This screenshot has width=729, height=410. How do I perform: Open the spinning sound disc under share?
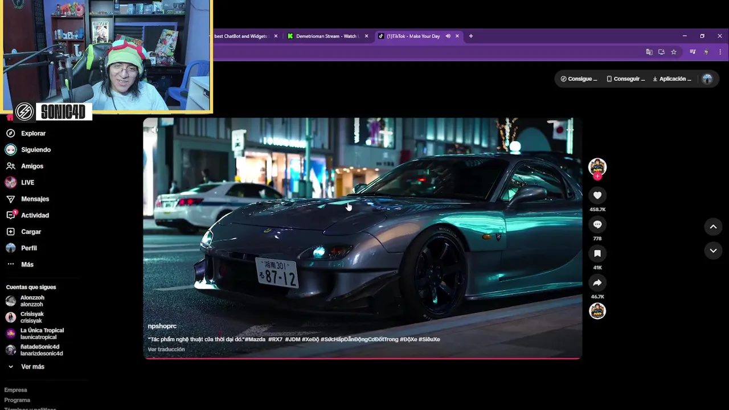pyautogui.click(x=597, y=311)
